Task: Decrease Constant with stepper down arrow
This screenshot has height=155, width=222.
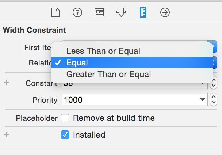Action: click(x=214, y=86)
